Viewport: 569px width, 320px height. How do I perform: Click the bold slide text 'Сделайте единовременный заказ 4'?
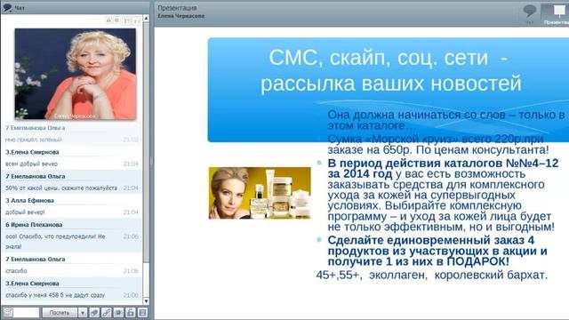pos(430,240)
